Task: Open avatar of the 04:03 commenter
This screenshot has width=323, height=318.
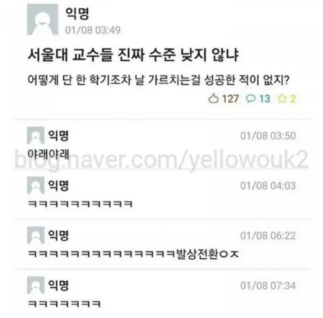Action: pos(36,185)
